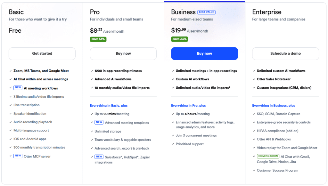Follow the "Everything in Business, plus" link

274,105
